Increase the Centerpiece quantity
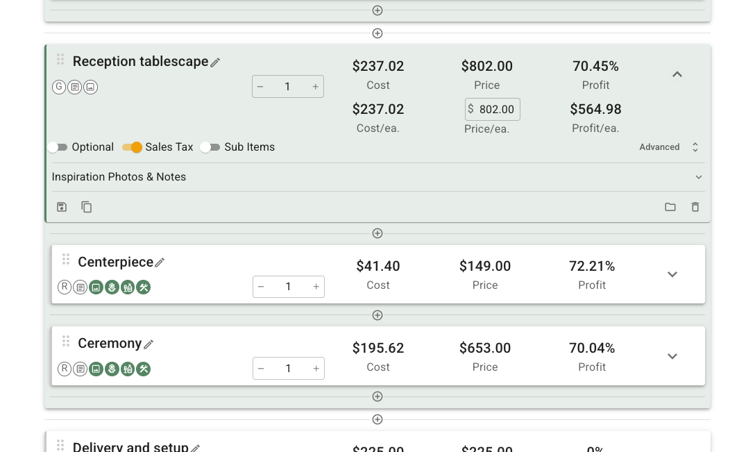Screen dimensions: 755x452 [x=316, y=287]
